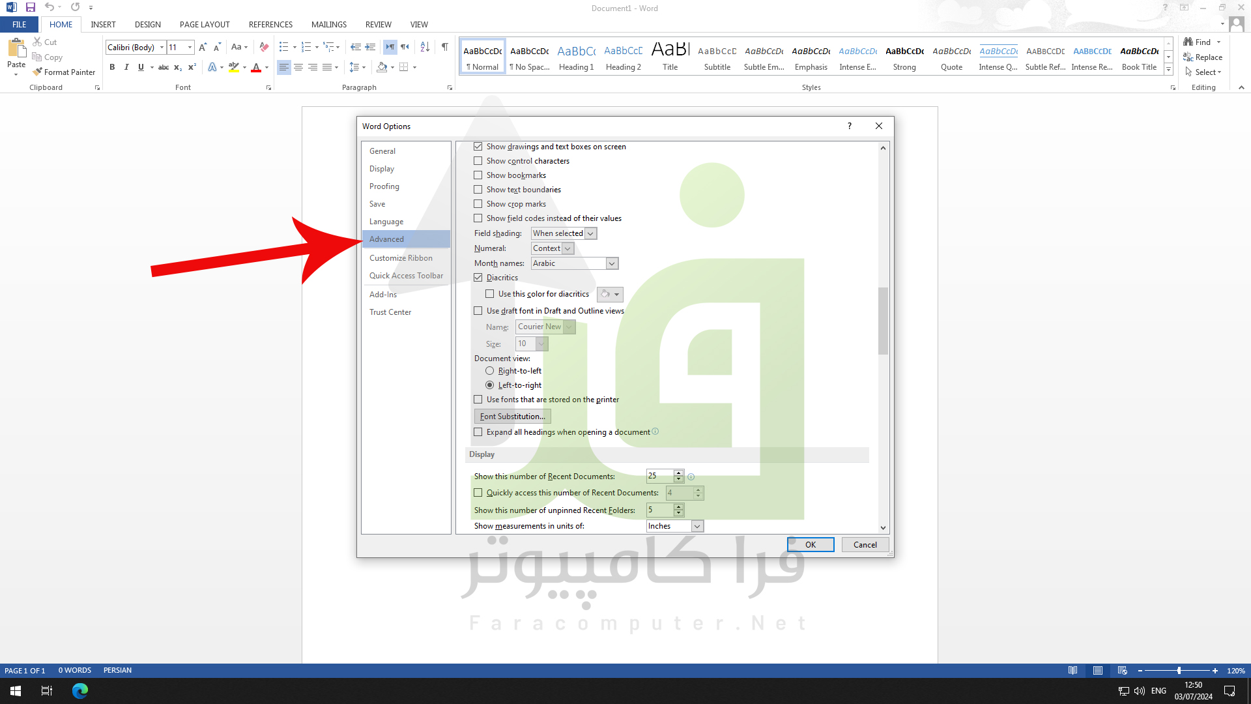This screenshot has width=1251, height=704.
Task: Open the font name Calibri dropdown
Action: tap(162, 47)
